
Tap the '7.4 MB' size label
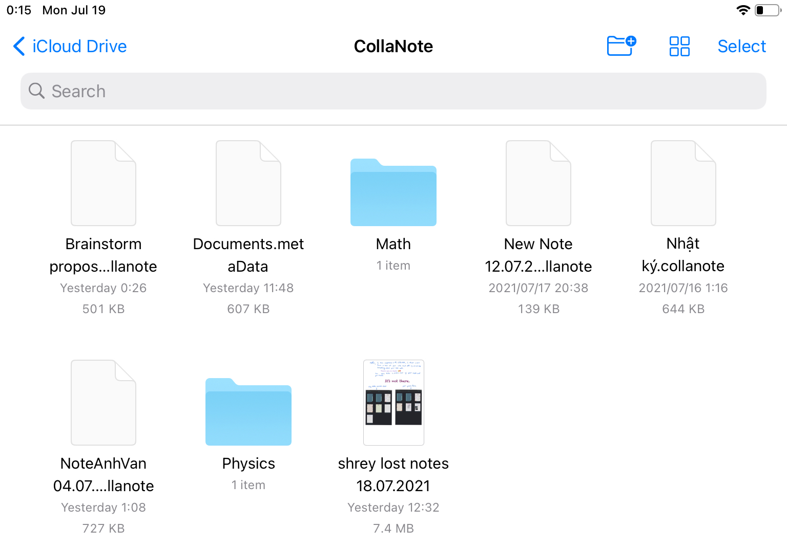[x=393, y=529]
